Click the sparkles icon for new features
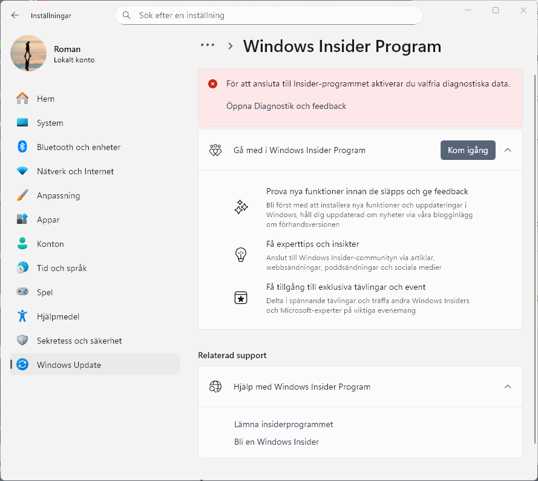The height and width of the screenshot is (481, 538). point(241,207)
